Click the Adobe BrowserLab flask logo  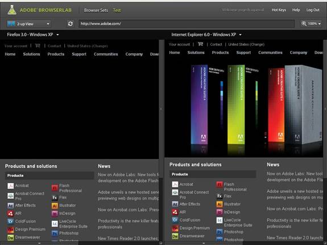(x=12, y=10)
